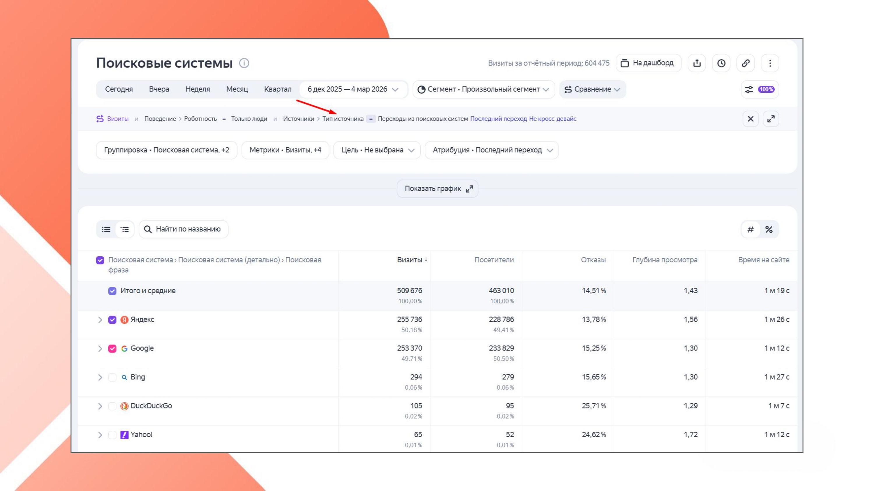The width and height of the screenshot is (874, 491).
Task: Open the Атрибуция Последний переход dropdown
Action: (492, 150)
